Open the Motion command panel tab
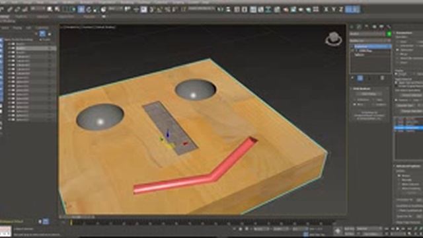Screen dimensions: 423x238 pyautogui.click(x=374, y=26)
